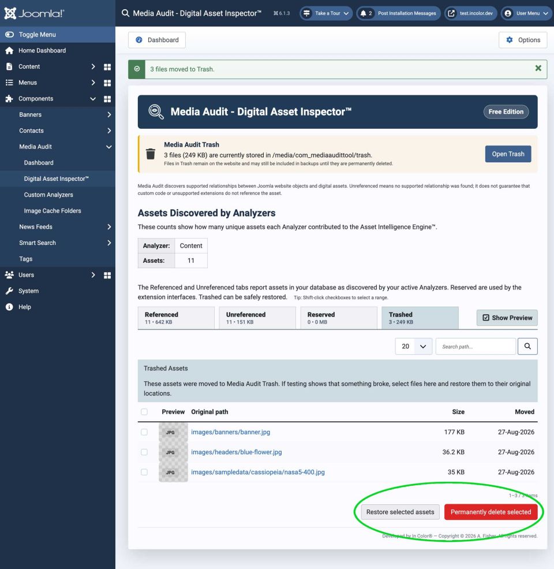Open Tags in the sidebar
Viewport: 554px width, 569px height.
click(26, 259)
